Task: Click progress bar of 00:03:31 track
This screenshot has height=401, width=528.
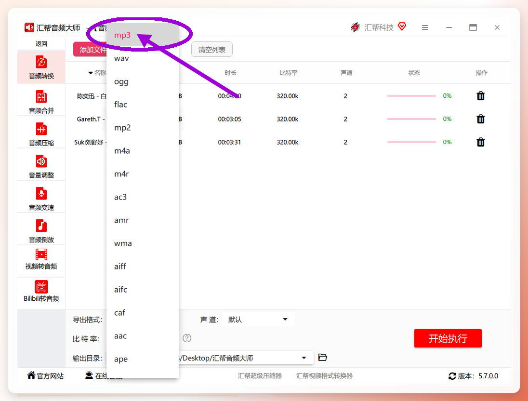Action: click(411, 142)
